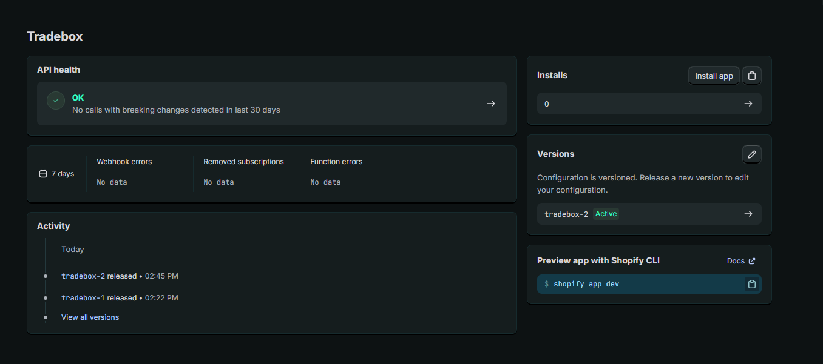The width and height of the screenshot is (823, 364).
Task: Click the calendar icon beside 7 days
Action: tap(42, 174)
